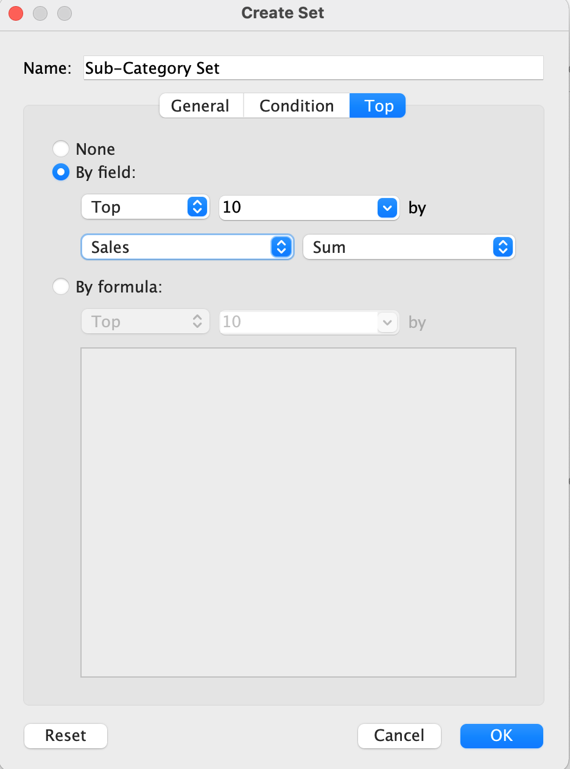Screen dimensions: 570x769
Task: Open the Sales field dropdown
Action: 187,247
